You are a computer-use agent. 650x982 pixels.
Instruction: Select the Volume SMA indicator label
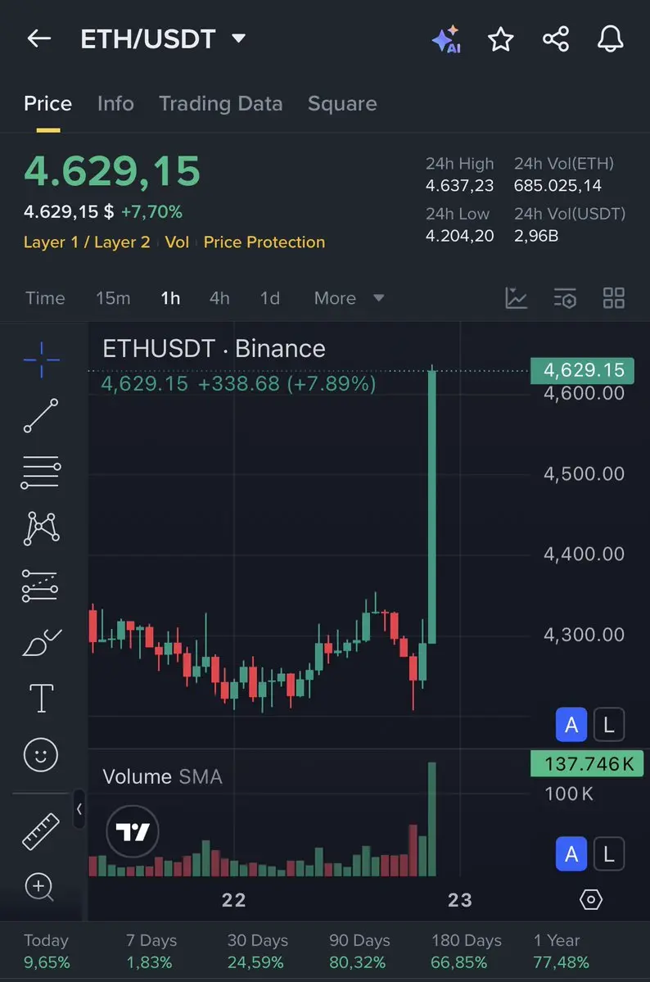(x=162, y=776)
